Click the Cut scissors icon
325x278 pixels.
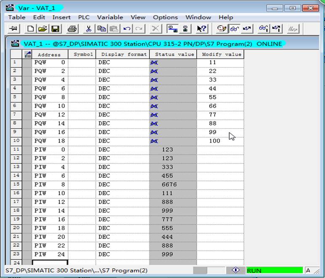point(89,29)
